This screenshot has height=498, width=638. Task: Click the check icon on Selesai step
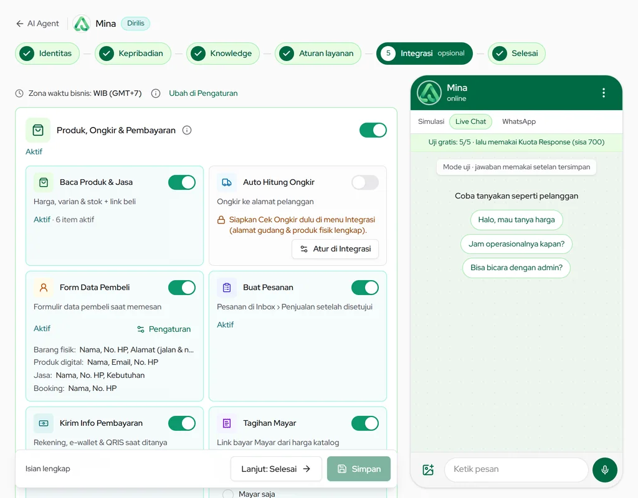tap(500, 54)
